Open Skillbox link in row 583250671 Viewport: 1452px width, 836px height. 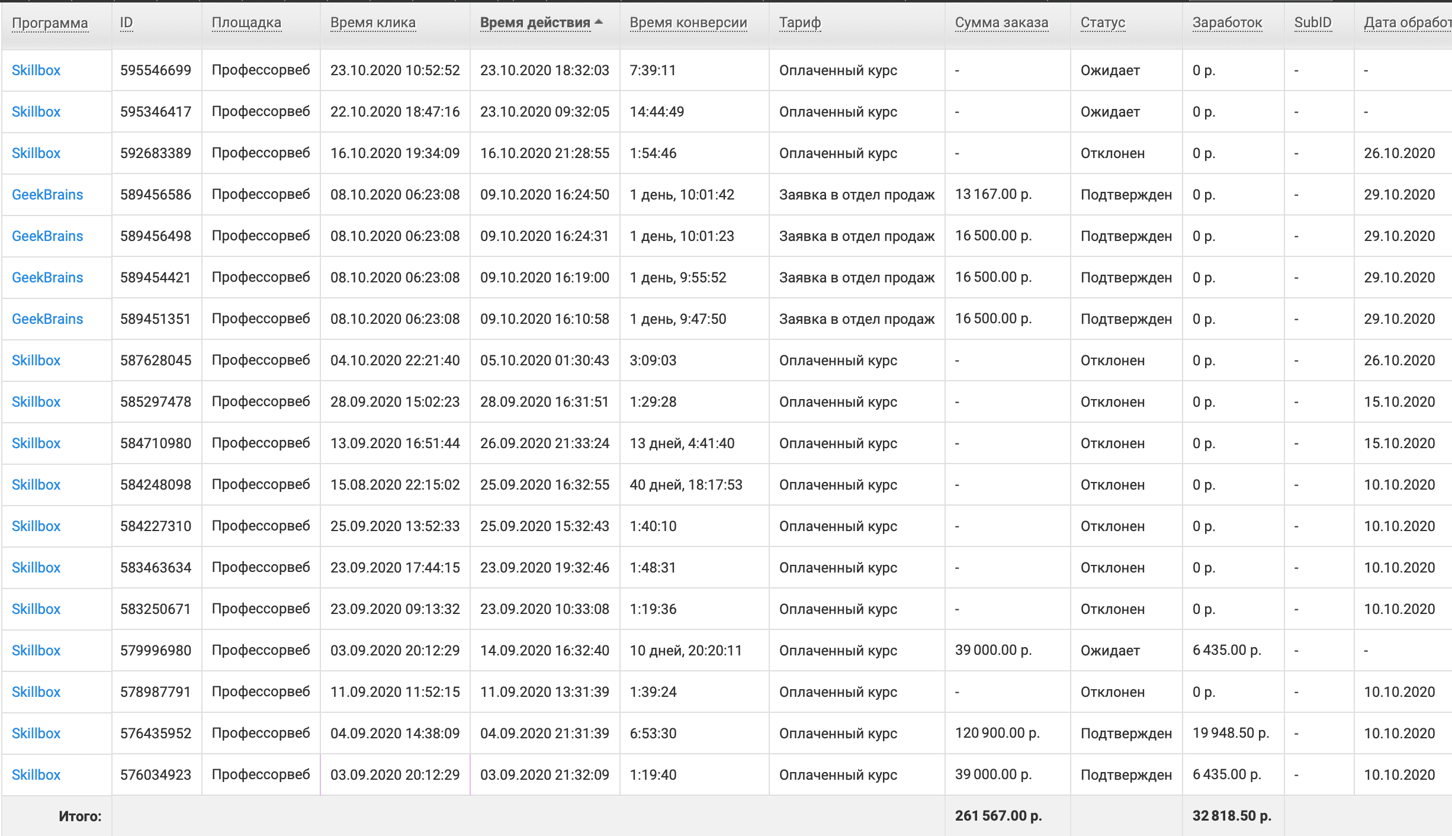point(36,609)
